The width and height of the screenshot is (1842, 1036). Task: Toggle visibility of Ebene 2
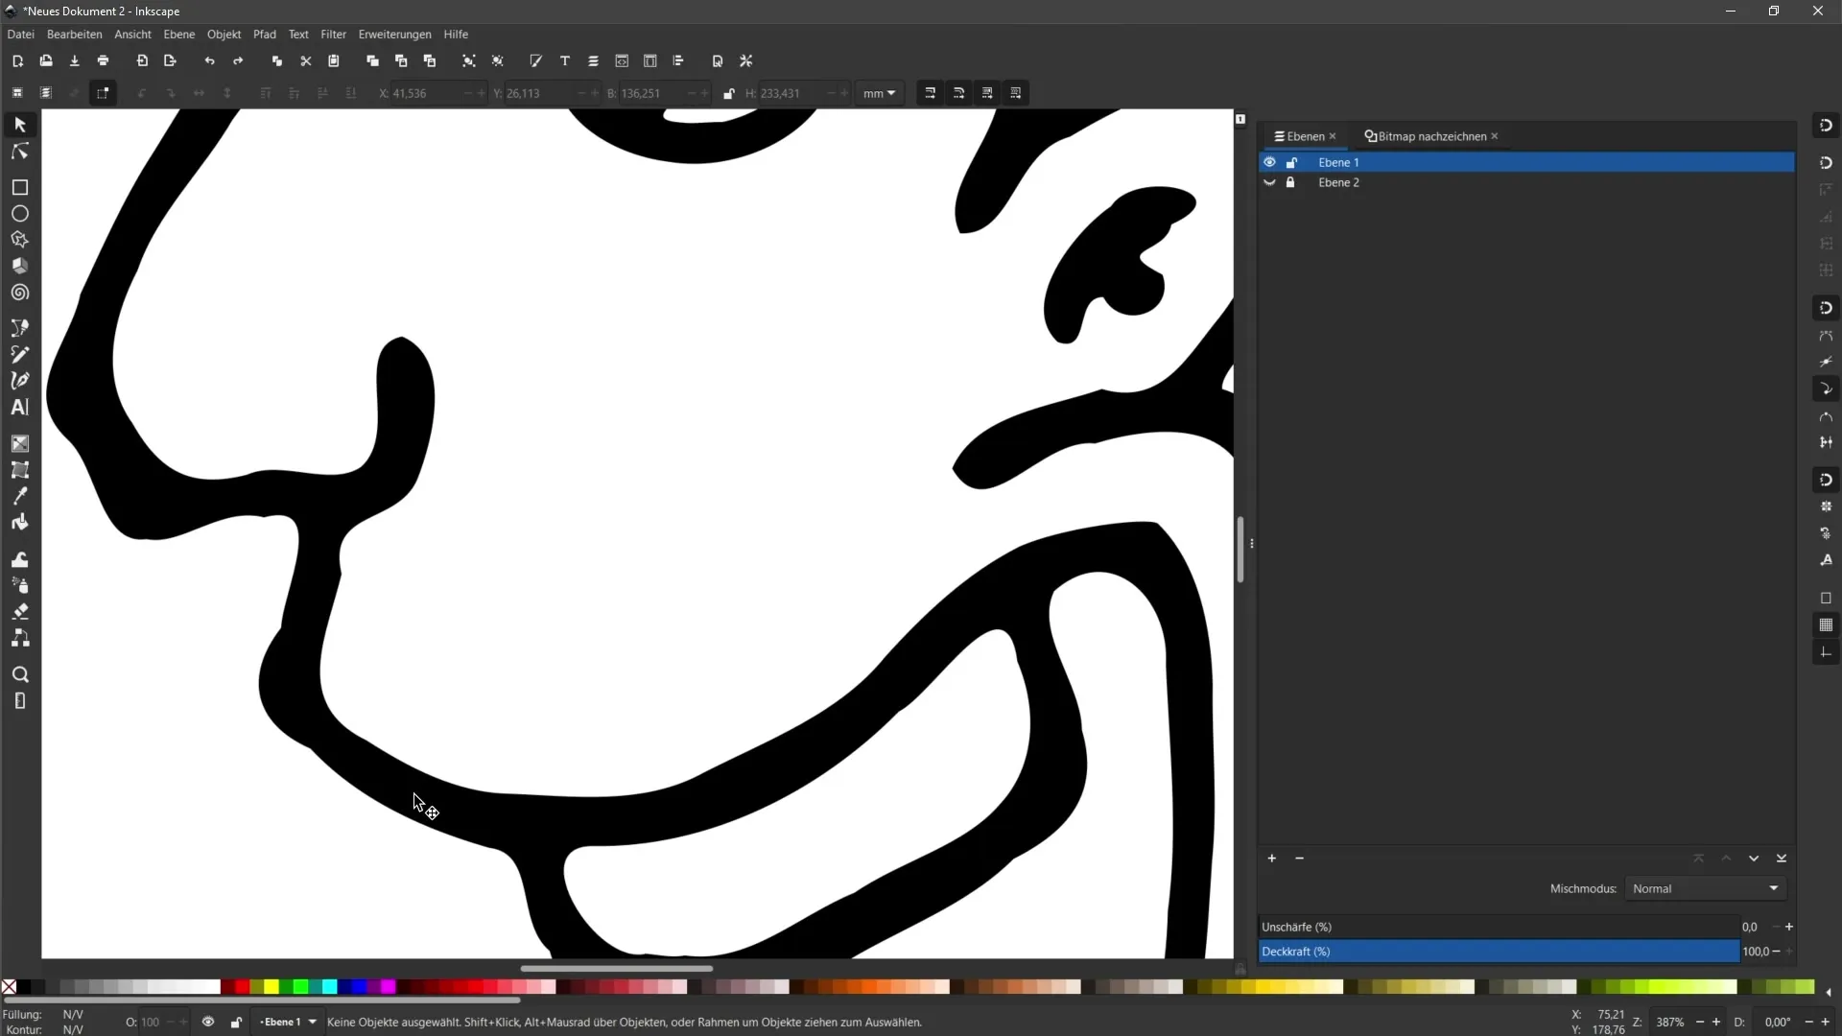pos(1269,182)
